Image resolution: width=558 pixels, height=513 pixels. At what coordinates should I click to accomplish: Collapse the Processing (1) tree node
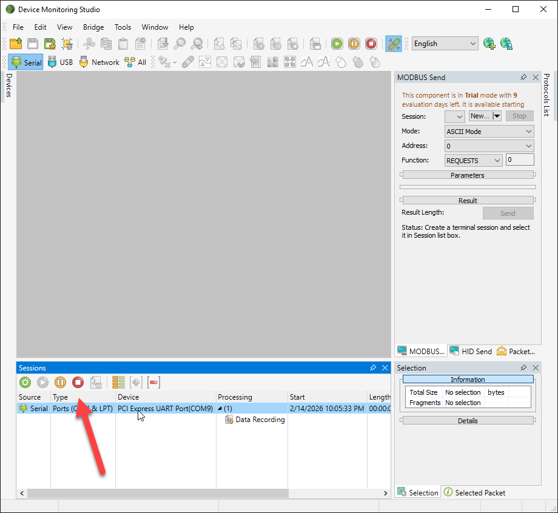coord(220,409)
